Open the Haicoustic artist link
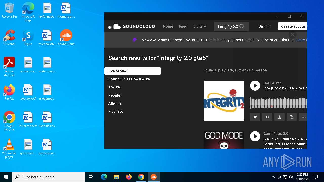 (272, 83)
